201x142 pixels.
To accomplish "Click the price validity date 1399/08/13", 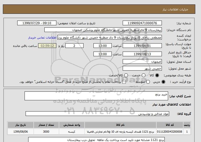I will [x=142, y=54].
